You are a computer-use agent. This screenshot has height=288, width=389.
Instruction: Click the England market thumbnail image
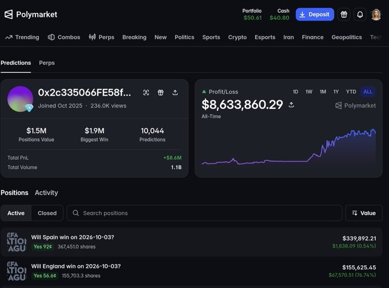click(17, 271)
